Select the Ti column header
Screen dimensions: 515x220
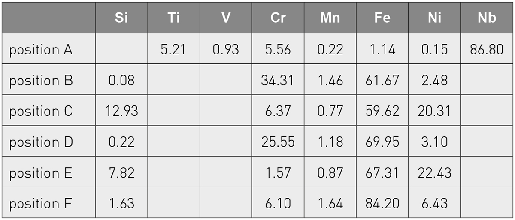[174, 18]
